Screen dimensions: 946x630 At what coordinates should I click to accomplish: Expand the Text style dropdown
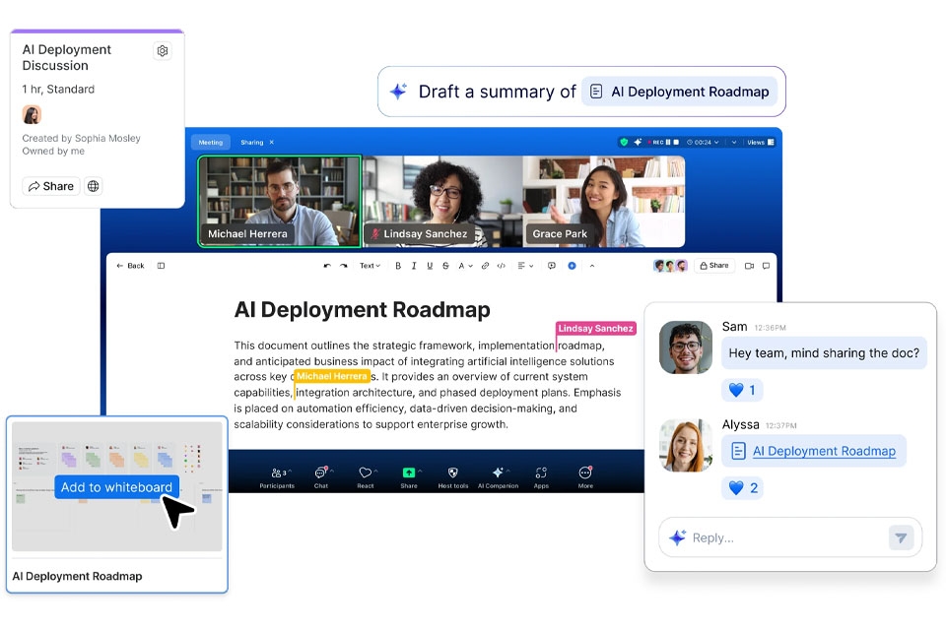(x=370, y=265)
